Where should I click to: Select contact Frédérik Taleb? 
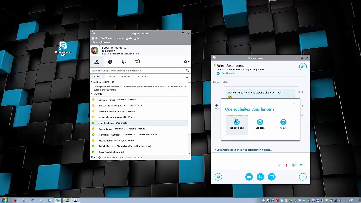coord(139,111)
